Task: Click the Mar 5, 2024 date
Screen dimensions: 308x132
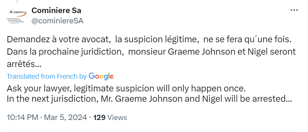Action: pos(65,118)
